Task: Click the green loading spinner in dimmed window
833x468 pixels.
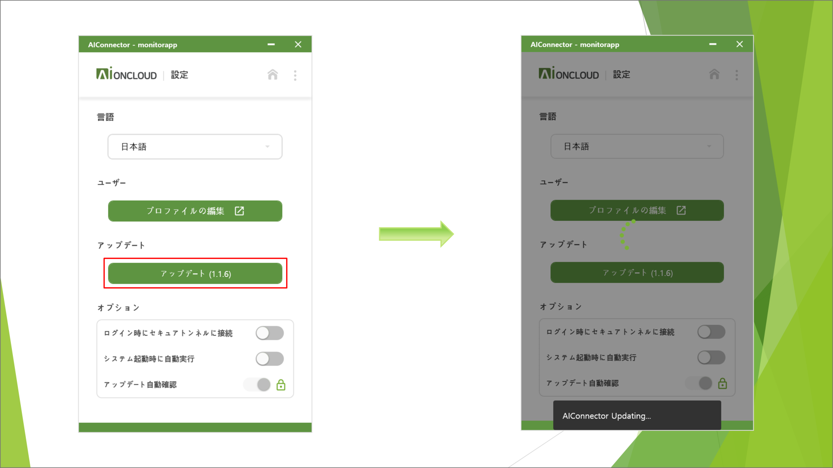Action: click(627, 235)
